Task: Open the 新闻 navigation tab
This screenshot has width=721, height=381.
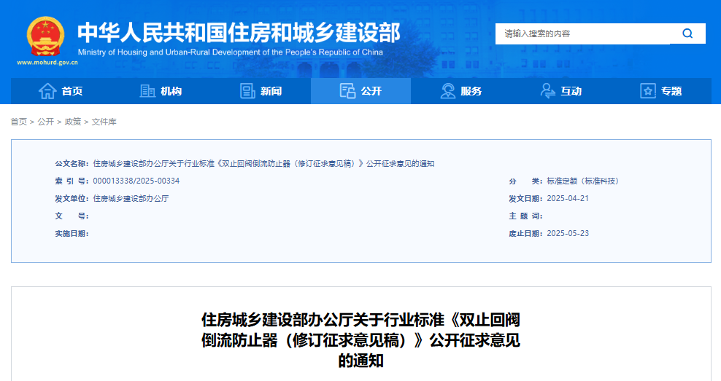Action: (261, 91)
